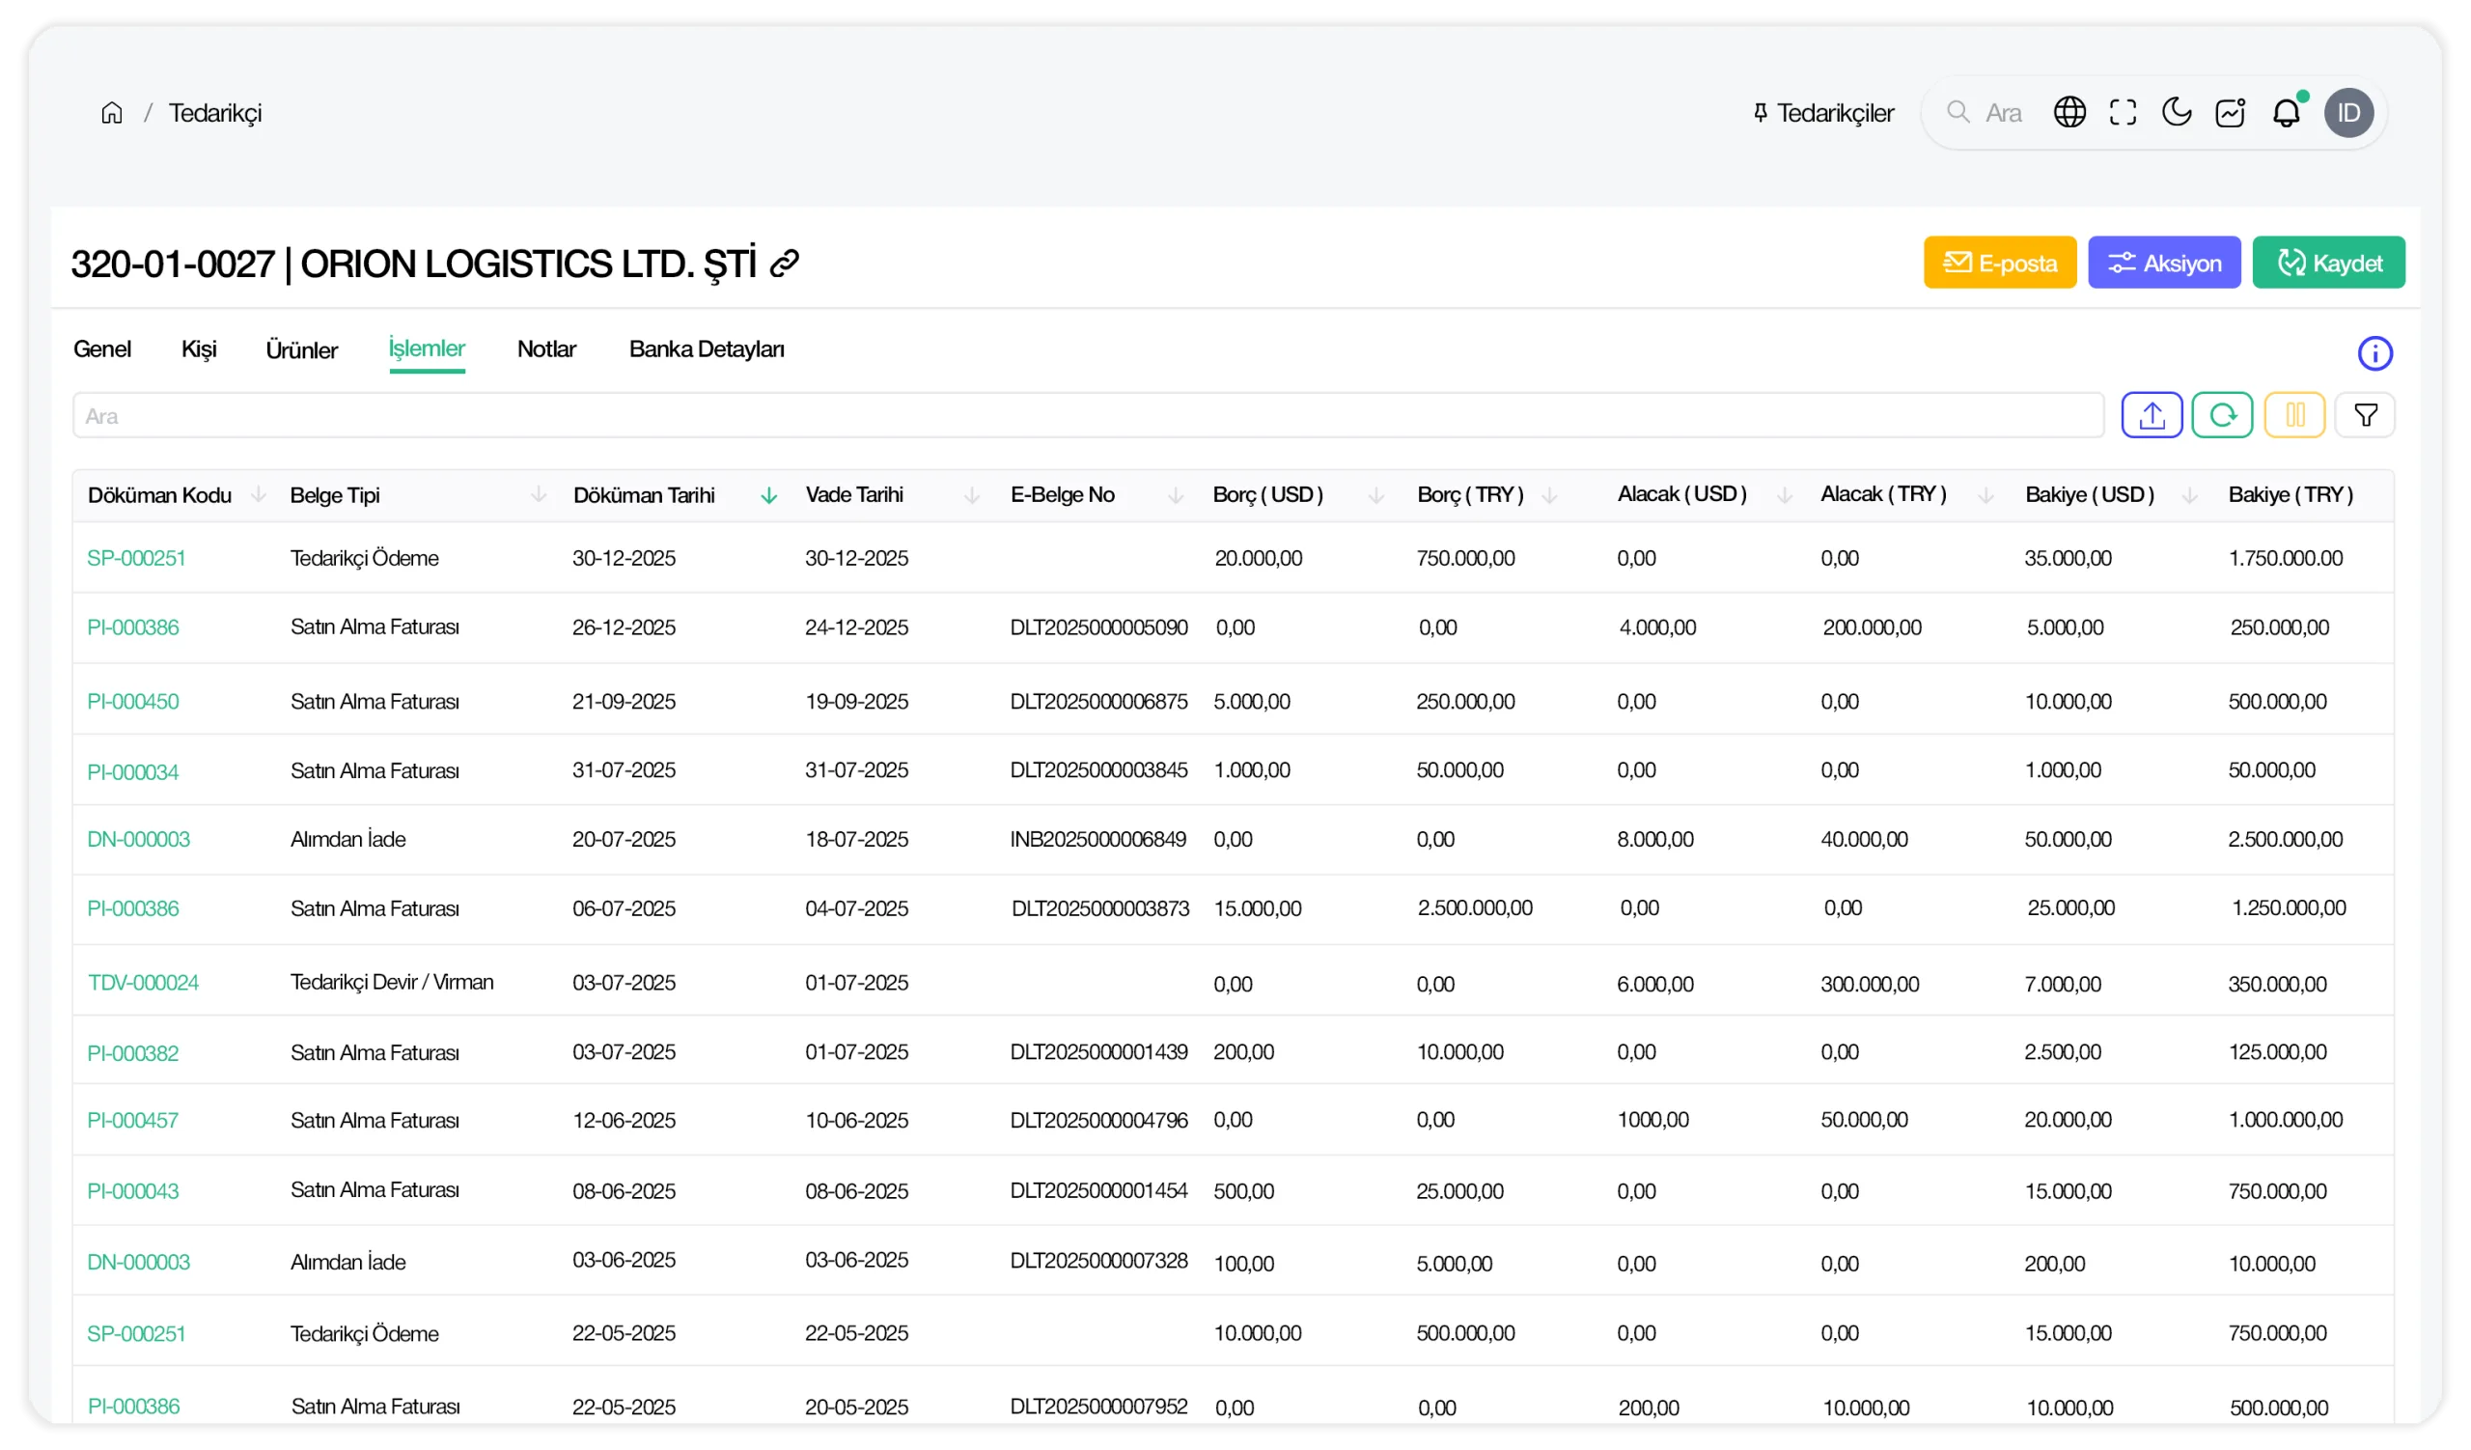Image resolution: width=2471 pixels, height=1450 pixels.
Task: Click the table search input
Action: pyautogui.click(x=1089, y=416)
